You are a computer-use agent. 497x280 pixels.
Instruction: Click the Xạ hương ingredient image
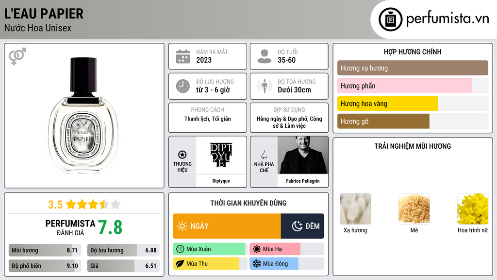click(355, 209)
